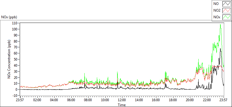Click the NOx Concentration (ppb) axis label
Screen dimensions: 232x107
[x=9, y=59]
